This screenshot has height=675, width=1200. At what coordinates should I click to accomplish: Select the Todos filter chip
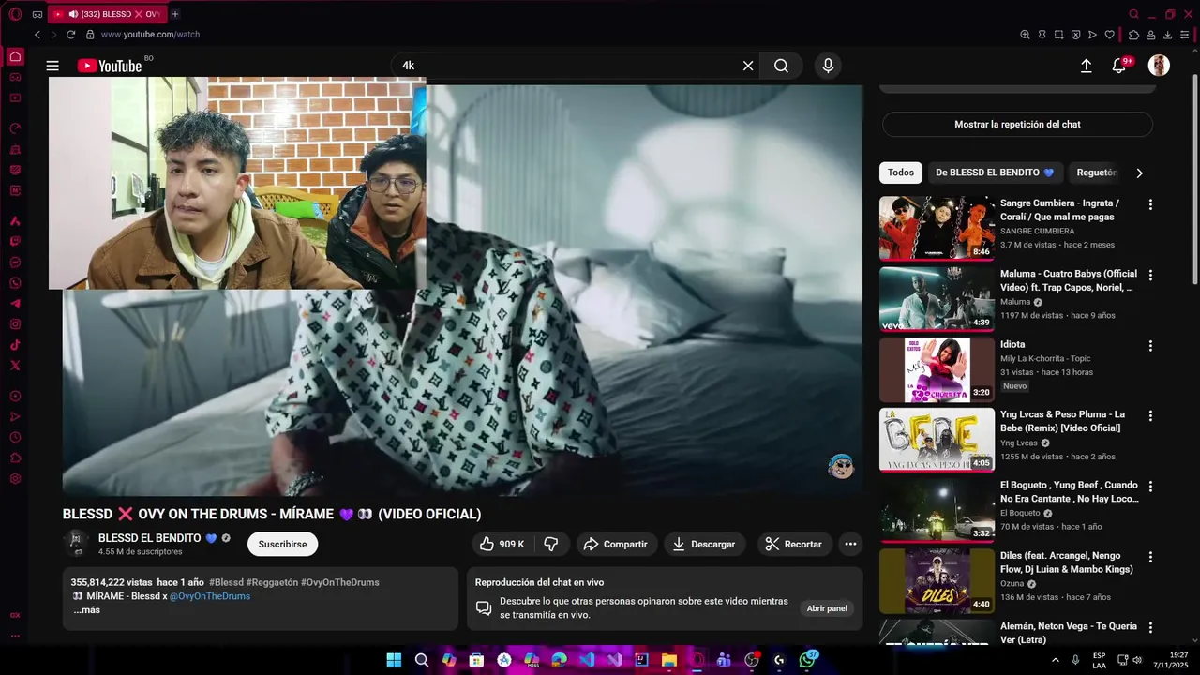(x=901, y=172)
